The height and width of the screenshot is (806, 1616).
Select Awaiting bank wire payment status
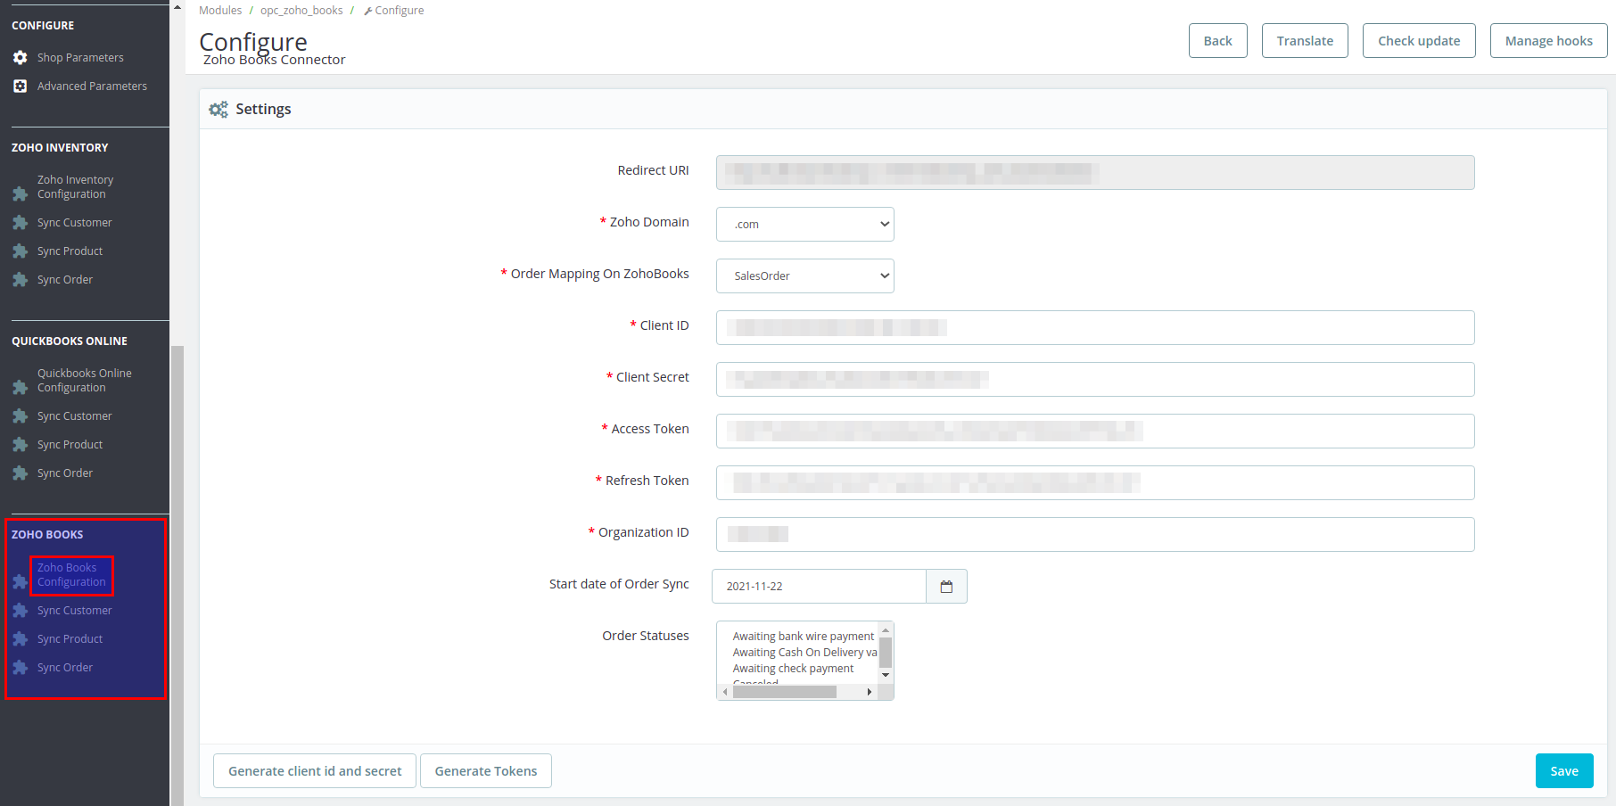pyautogui.click(x=804, y=637)
